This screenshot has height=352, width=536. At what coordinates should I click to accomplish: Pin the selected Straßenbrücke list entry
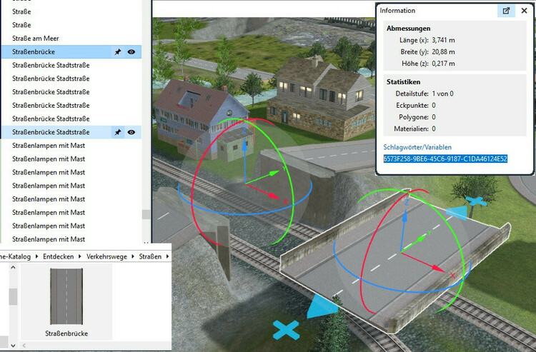118,52
